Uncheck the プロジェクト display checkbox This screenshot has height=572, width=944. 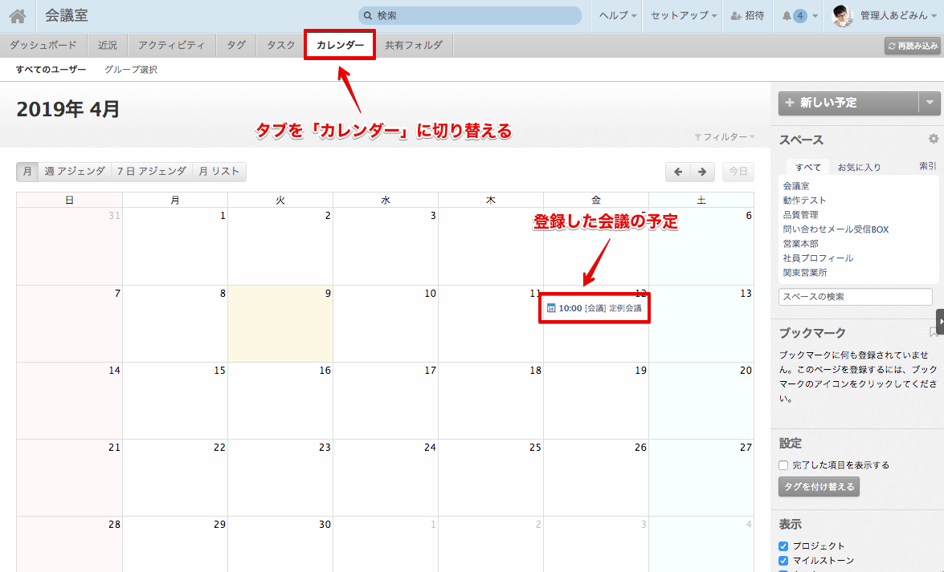click(783, 546)
